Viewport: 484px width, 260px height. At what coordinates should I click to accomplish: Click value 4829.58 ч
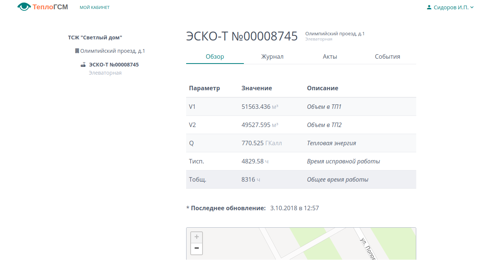point(255,161)
